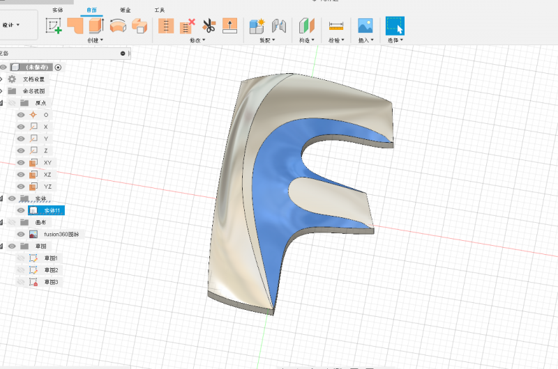
Task: Open the 选择 dropdown menu
Action: (x=395, y=40)
